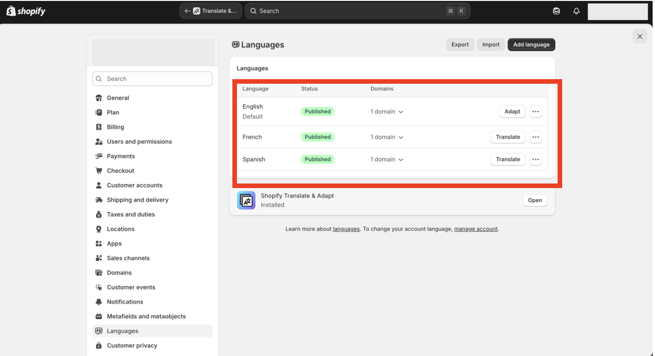Click the General store icon

(x=99, y=98)
